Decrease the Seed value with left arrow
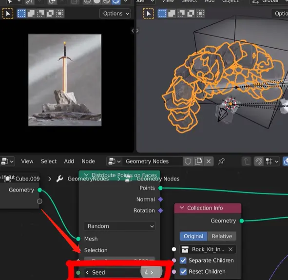Image resolution: width=288 pixels, height=280 pixels. [x=87, y=273]
